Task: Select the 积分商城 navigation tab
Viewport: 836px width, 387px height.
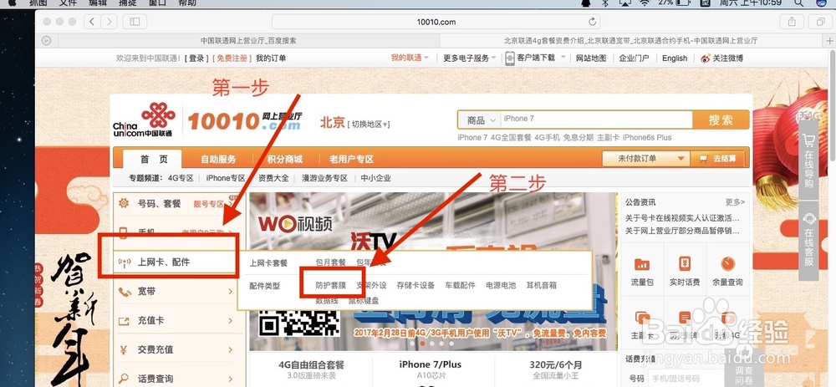Action: tap(285, 159)
